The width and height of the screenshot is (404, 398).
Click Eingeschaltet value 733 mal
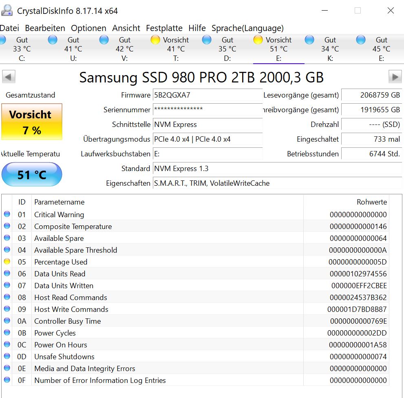(371, 139)
